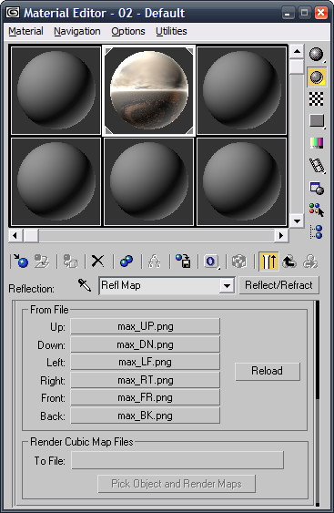Click the To File path field
334x513 pixels.
click(x=177, y=460)
